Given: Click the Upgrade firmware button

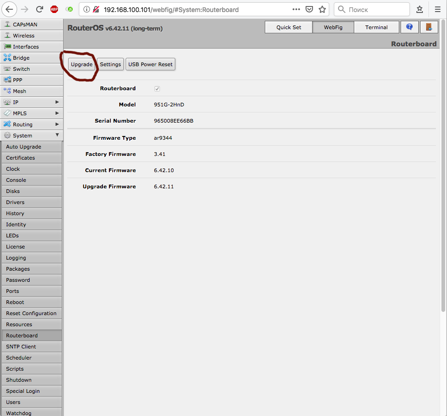Looking at the screenshot, I should pyautogui.click(x=82, y=64).
